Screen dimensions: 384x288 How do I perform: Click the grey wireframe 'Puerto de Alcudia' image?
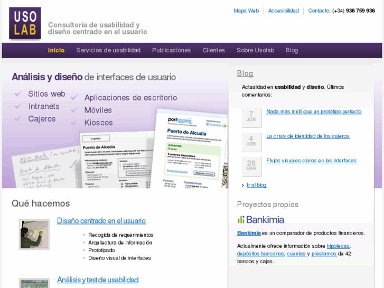(117, 160)
